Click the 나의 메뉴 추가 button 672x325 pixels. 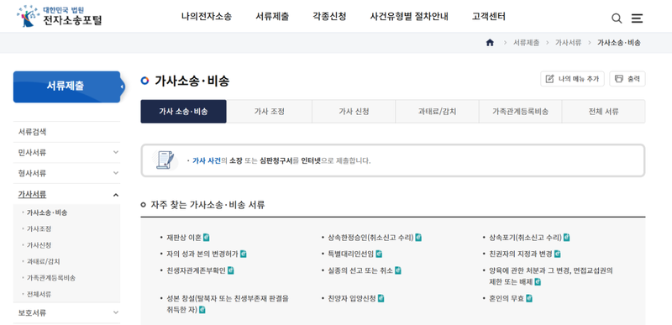572,79
